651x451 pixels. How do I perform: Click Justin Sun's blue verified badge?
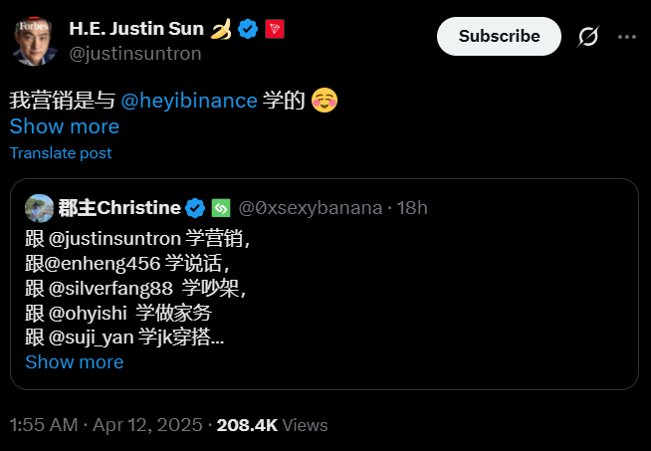coord(248,29)
